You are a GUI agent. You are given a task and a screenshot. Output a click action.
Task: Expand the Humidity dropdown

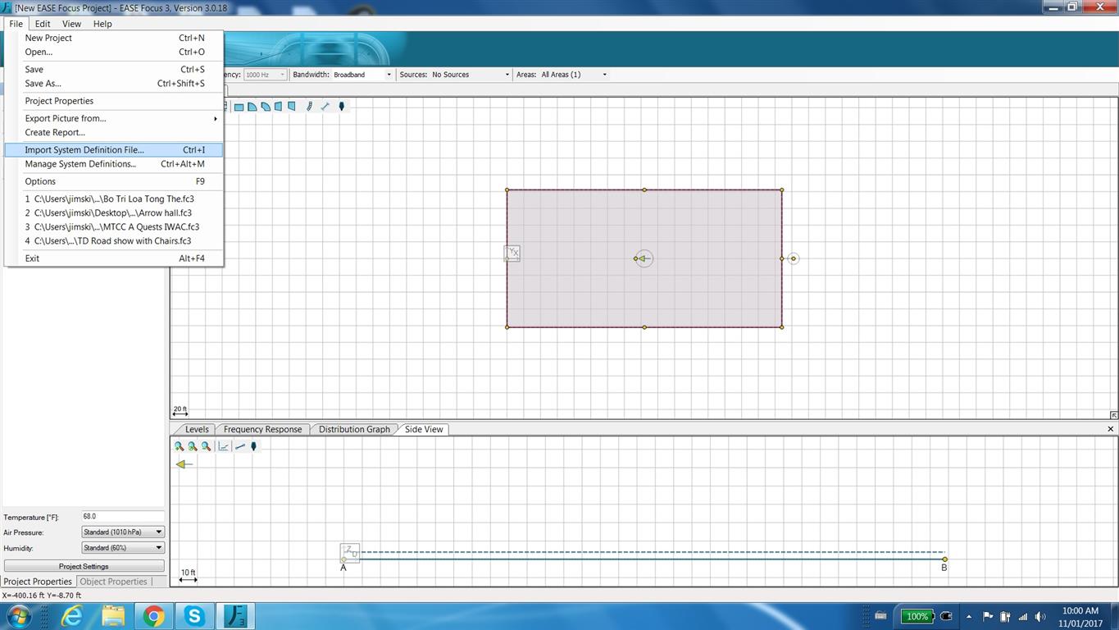tap(123, 548)
